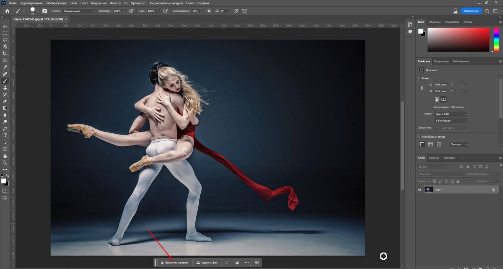Click the hue spectrum slider in Цвет panel

point(496,40)
